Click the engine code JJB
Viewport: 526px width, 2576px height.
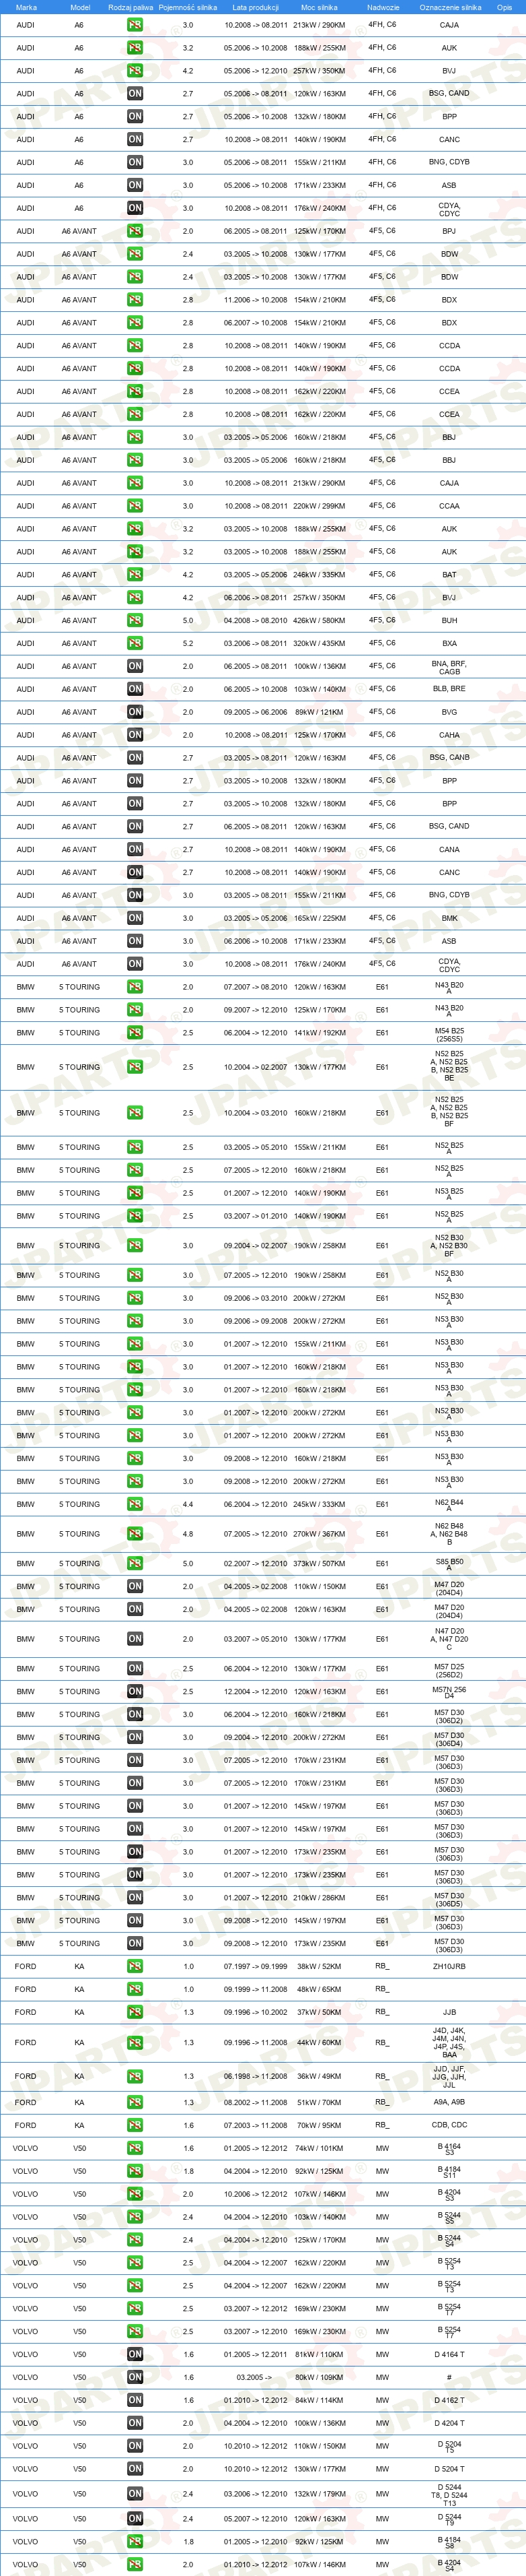point(449,2012)
